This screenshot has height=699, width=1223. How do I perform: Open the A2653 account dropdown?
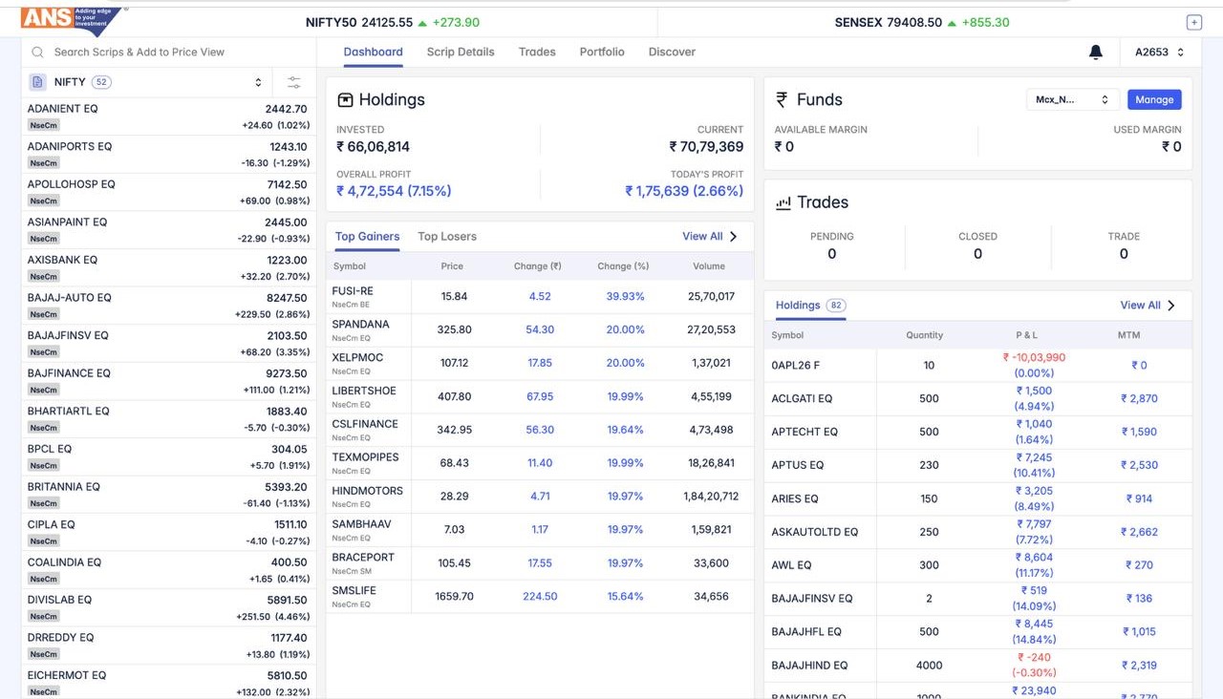[1159, 53]
